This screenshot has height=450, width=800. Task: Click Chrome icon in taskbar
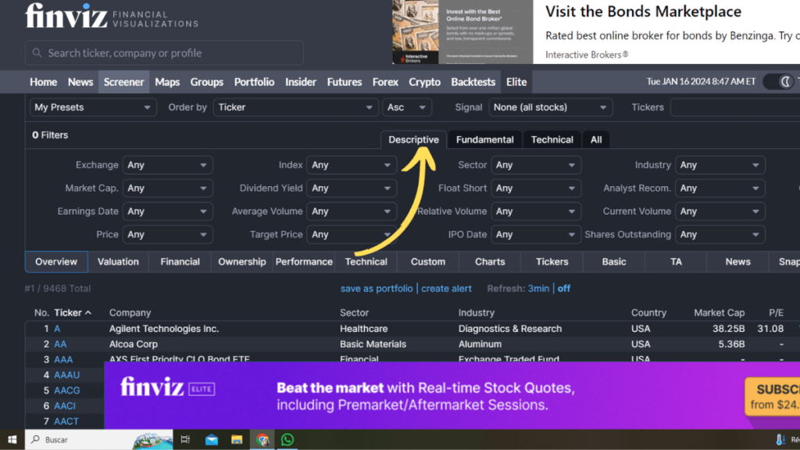click(262, 440)
